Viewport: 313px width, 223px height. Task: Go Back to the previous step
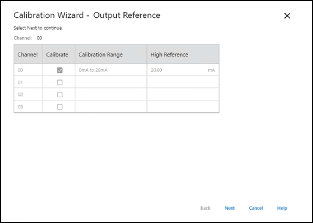(x=205, y=208)
